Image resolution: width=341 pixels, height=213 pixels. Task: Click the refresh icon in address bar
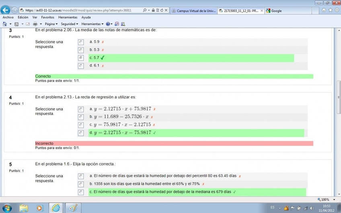[x=162, y=10]
